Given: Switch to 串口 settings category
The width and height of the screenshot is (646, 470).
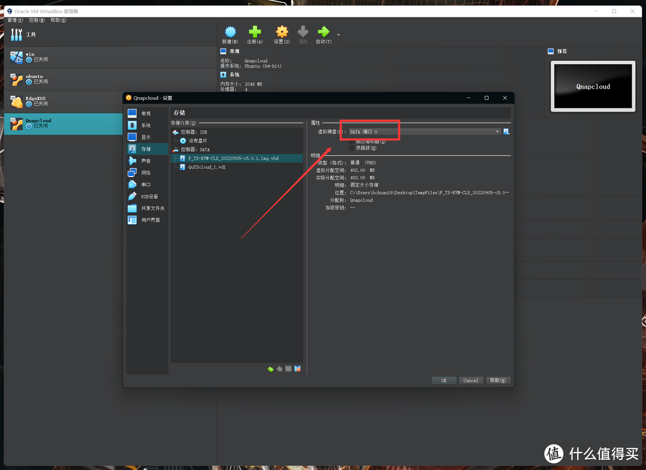Looking at the screenshot, I should [x=147, y=185].
